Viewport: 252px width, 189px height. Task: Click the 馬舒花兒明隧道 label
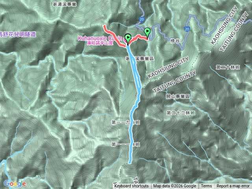(x=18, y=34)
